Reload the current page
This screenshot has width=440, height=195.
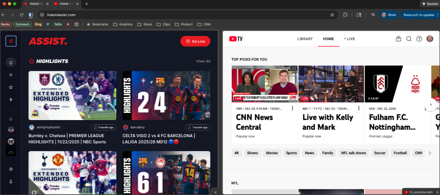(22, 15)
